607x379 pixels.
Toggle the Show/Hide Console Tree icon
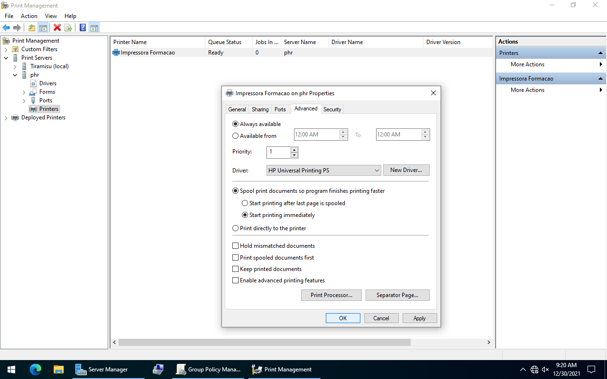tap(43, 28)
